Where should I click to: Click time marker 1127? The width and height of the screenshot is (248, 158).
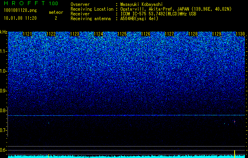click(169, 34)
